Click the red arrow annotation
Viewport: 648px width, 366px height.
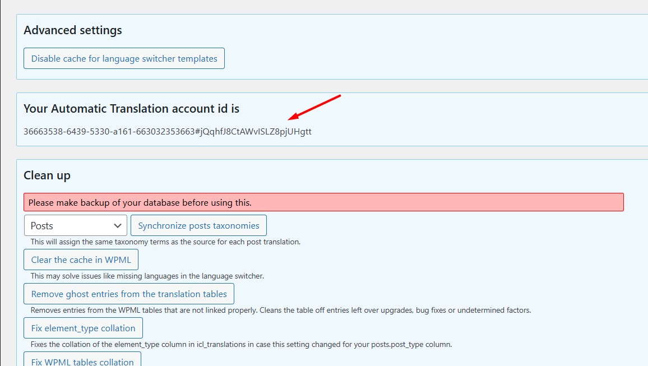(314, 108)
